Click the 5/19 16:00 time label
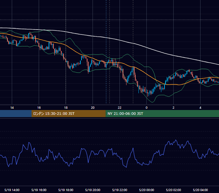This screenshot has height=193, width=219. [39, 190]
